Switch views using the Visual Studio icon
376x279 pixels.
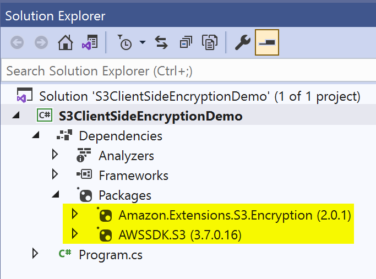point(90,42)
